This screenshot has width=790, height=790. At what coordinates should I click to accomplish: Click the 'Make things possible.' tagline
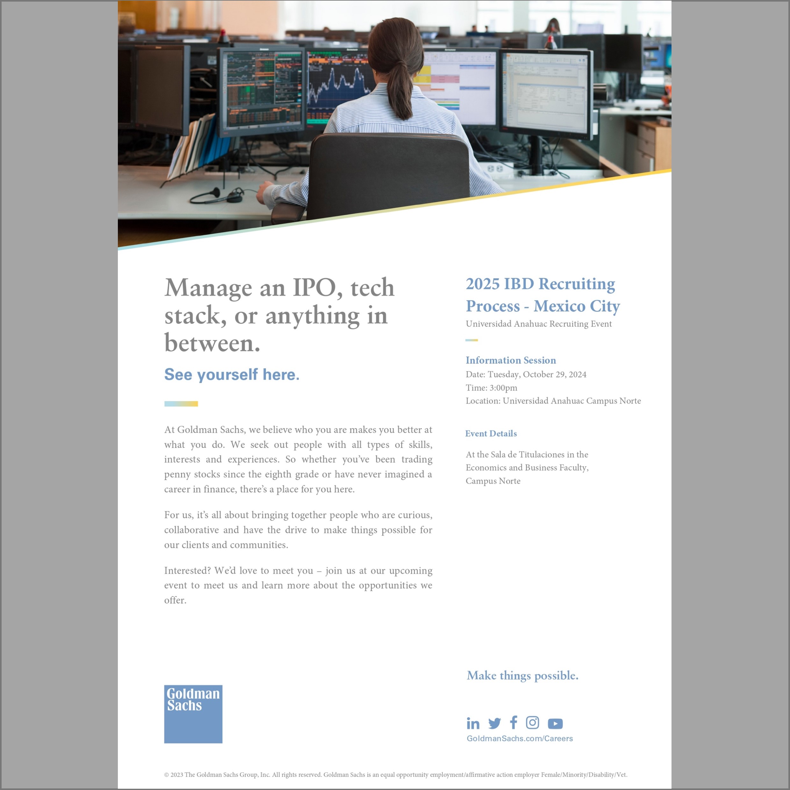click(x=522, y=675)
